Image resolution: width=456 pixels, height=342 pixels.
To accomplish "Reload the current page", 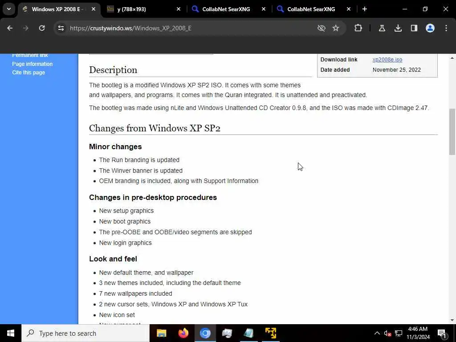I will click(42, 28).
